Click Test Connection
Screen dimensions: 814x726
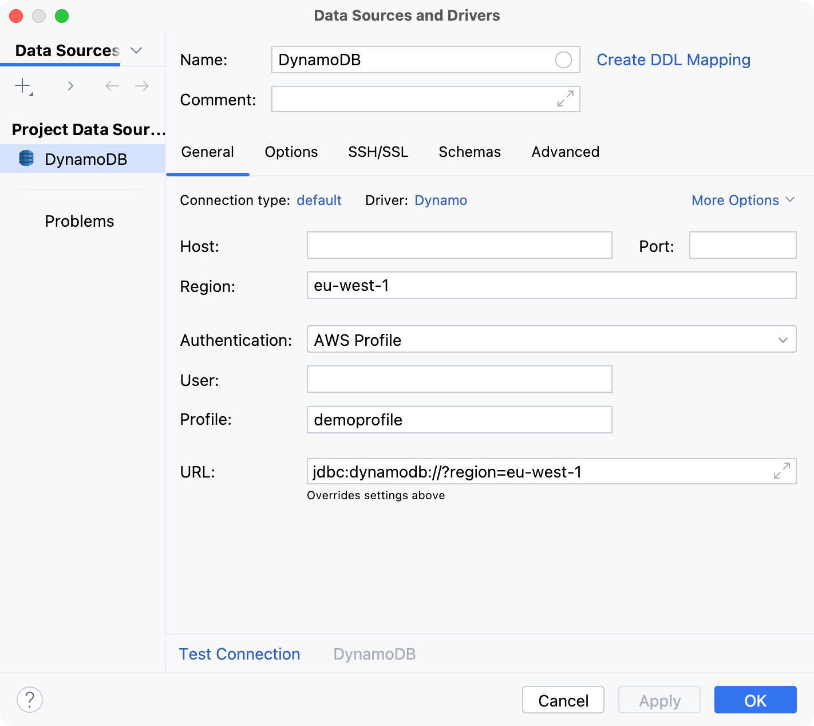[x=239, y=654]
